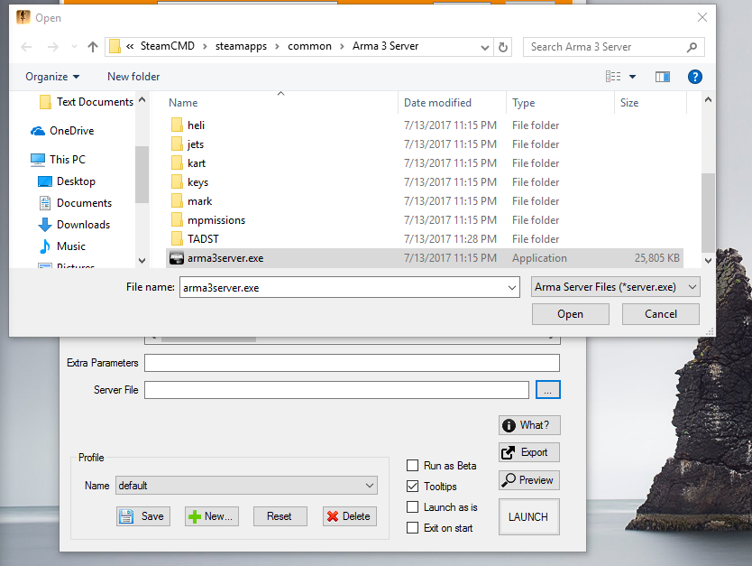752x566 pixels.
Task: Select the mpmissions folder icon
Action: [177, 220]
